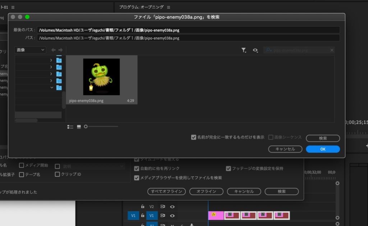Toggle sync lock on track V1

pyautogui.click(x=162, y=216)
